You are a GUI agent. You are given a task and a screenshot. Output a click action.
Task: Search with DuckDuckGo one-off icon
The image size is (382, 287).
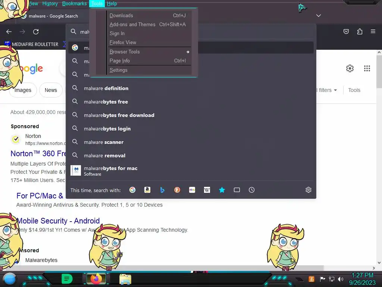[x=177, y=190]
